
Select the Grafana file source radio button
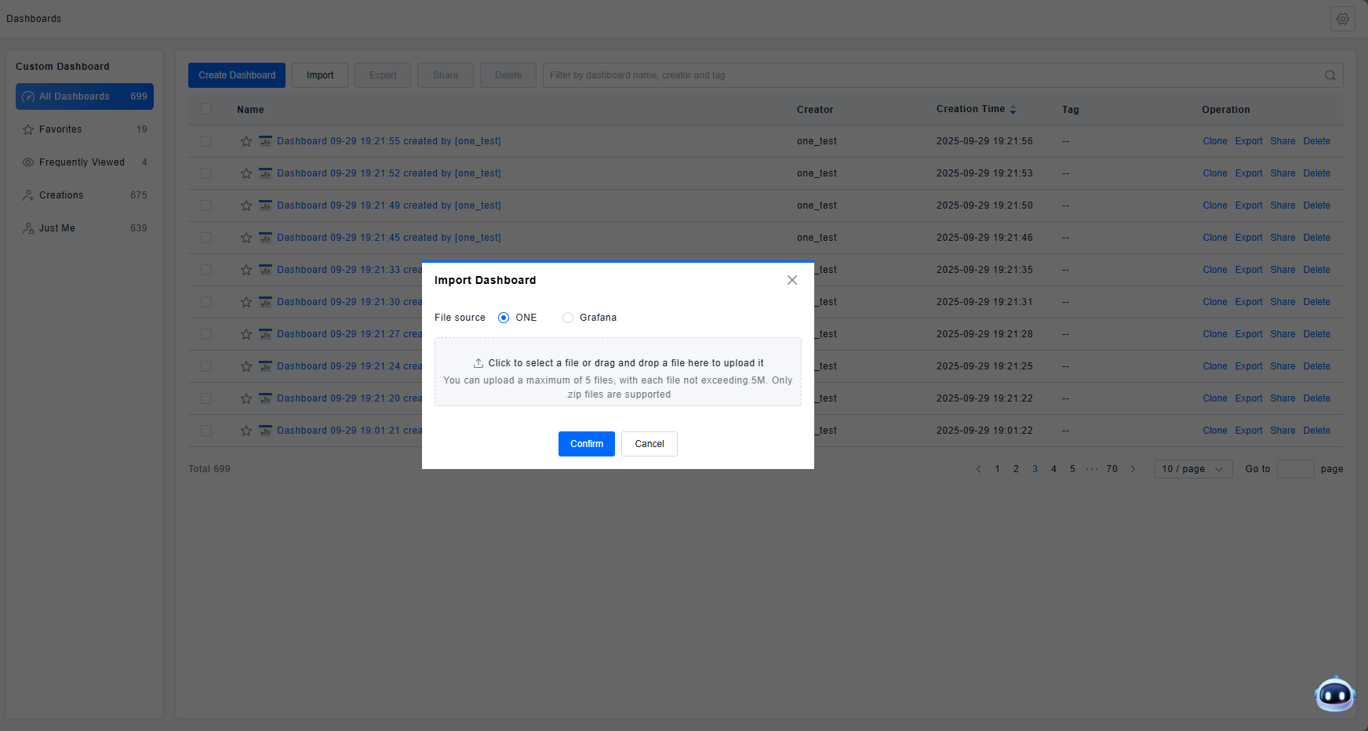pos(568,318)
